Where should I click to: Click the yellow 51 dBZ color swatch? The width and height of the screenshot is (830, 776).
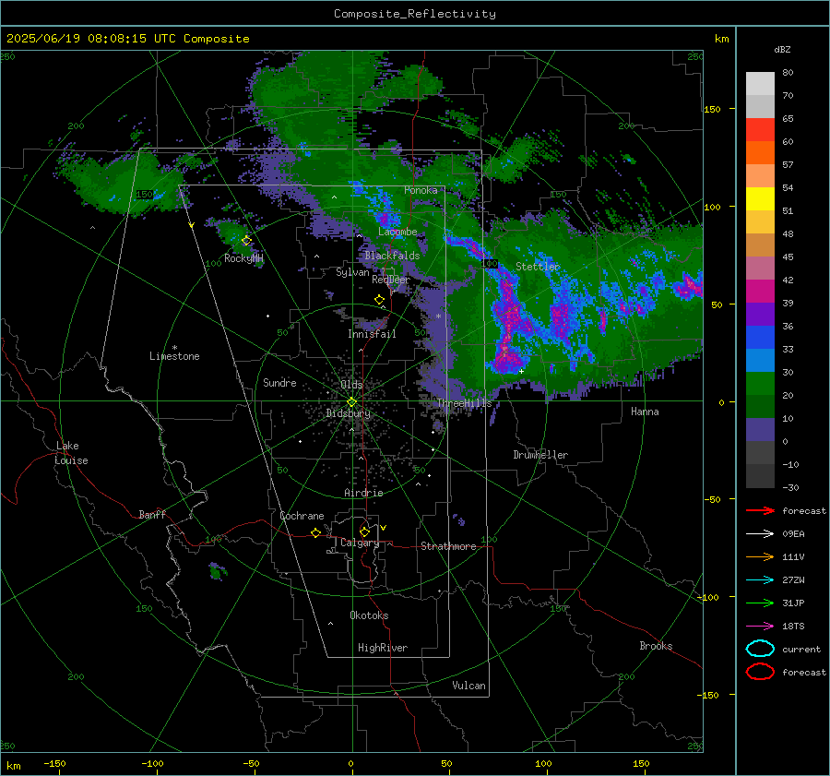760,199
